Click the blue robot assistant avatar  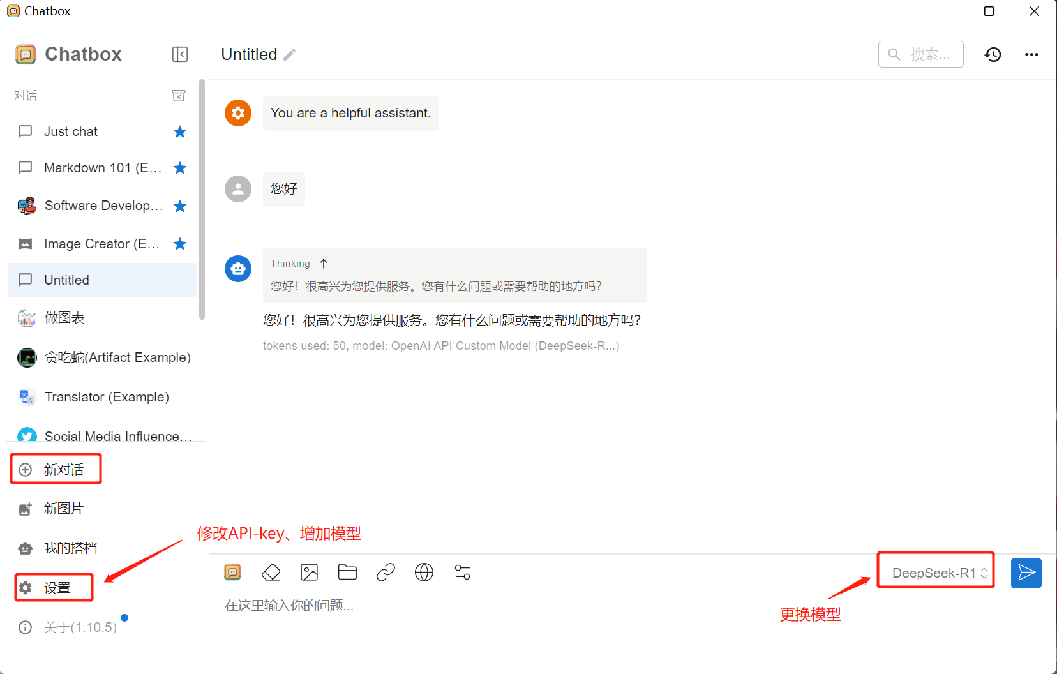(238, 269)
